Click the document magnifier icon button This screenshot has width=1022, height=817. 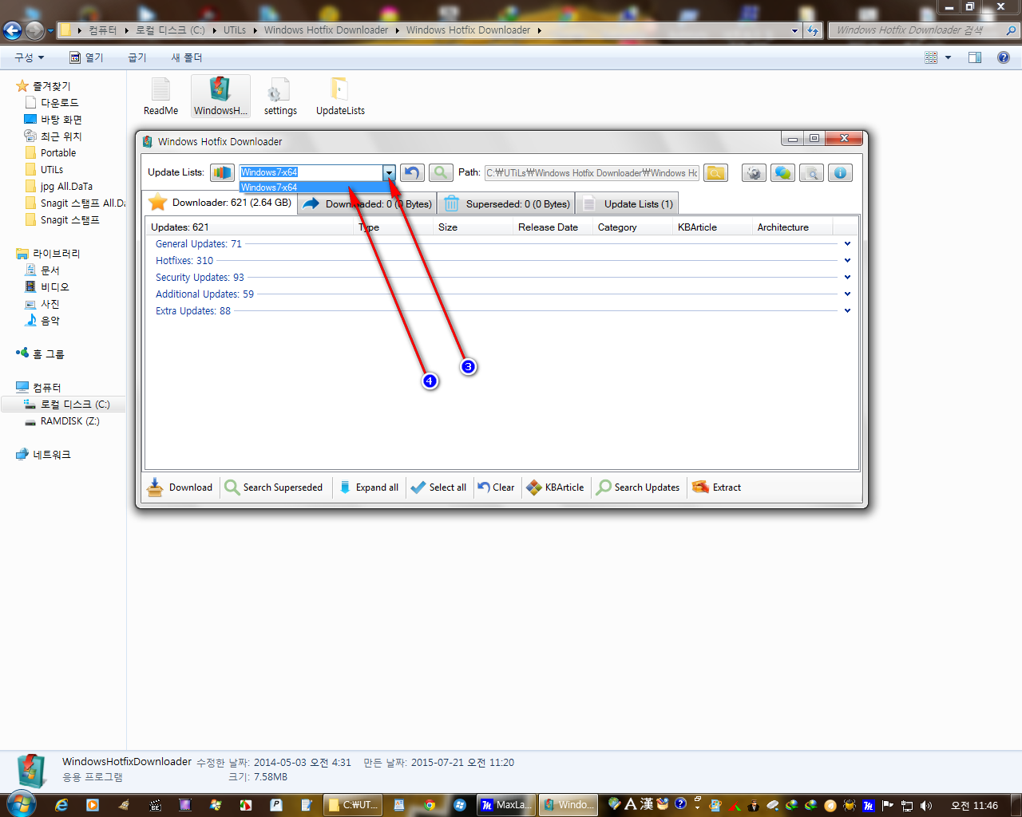[x=811, y=172]
